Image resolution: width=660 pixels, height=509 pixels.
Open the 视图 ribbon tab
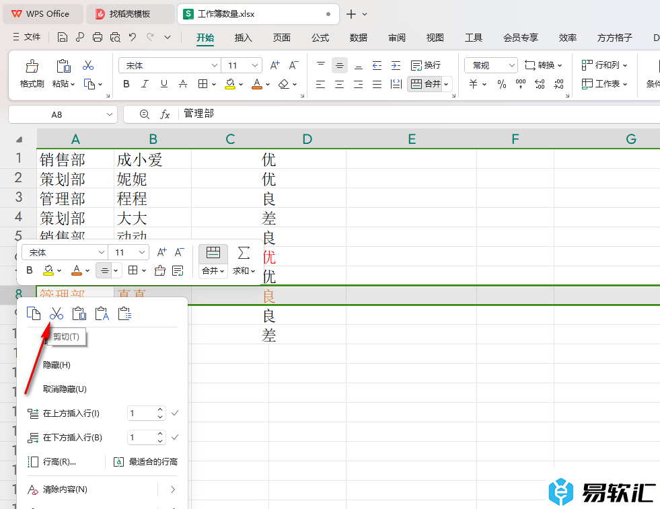(x=435, y=38)
